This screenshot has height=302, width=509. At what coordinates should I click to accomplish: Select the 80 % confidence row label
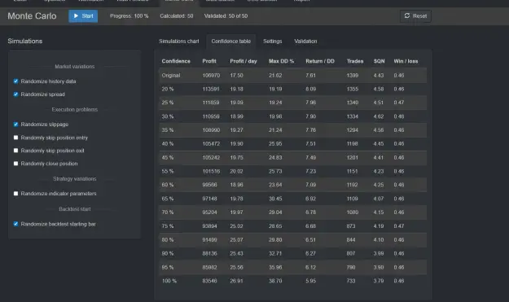(x=168, y=239)
